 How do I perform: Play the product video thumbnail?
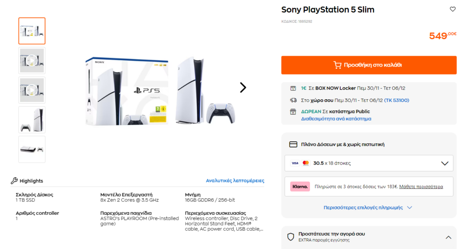tap(32, 60)
